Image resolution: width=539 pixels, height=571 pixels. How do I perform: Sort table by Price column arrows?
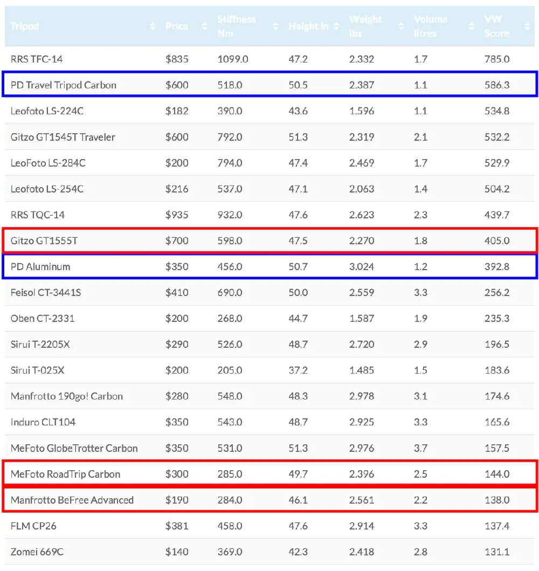pyautogui.click(x=204, y=26)
